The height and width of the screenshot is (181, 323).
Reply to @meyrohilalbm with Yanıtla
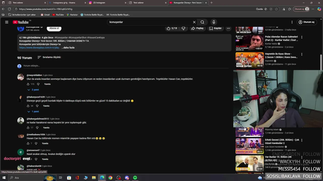(x=47, y=84)
